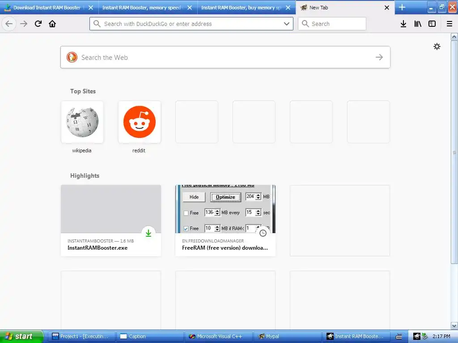The height and width of the screenshot is (343, 458).
Task: Focus the address bar input
Action: [x=192, y=24]
